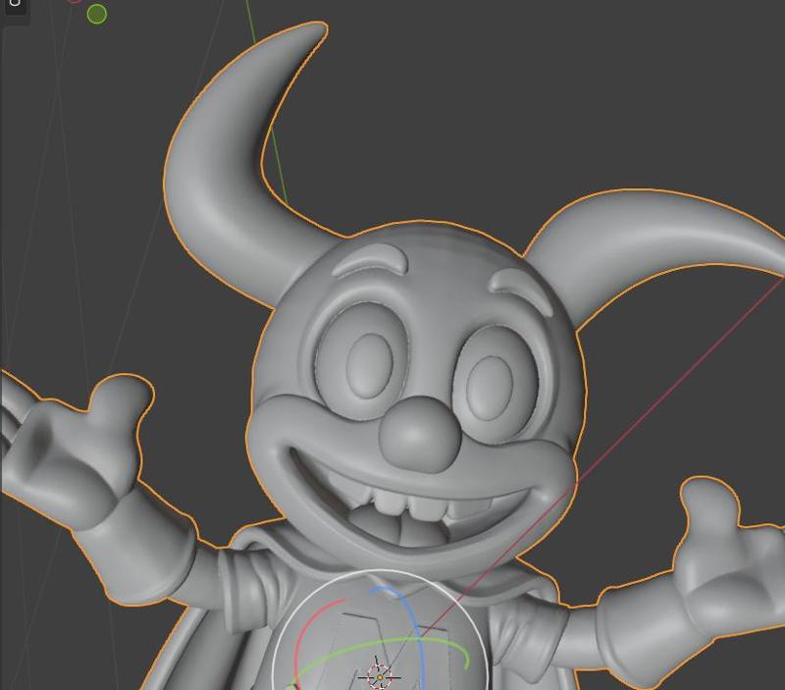The width and height of the screenshot is (785, 690).
Task: Select the character's round nose in viewport
Action: coord(420,435)
